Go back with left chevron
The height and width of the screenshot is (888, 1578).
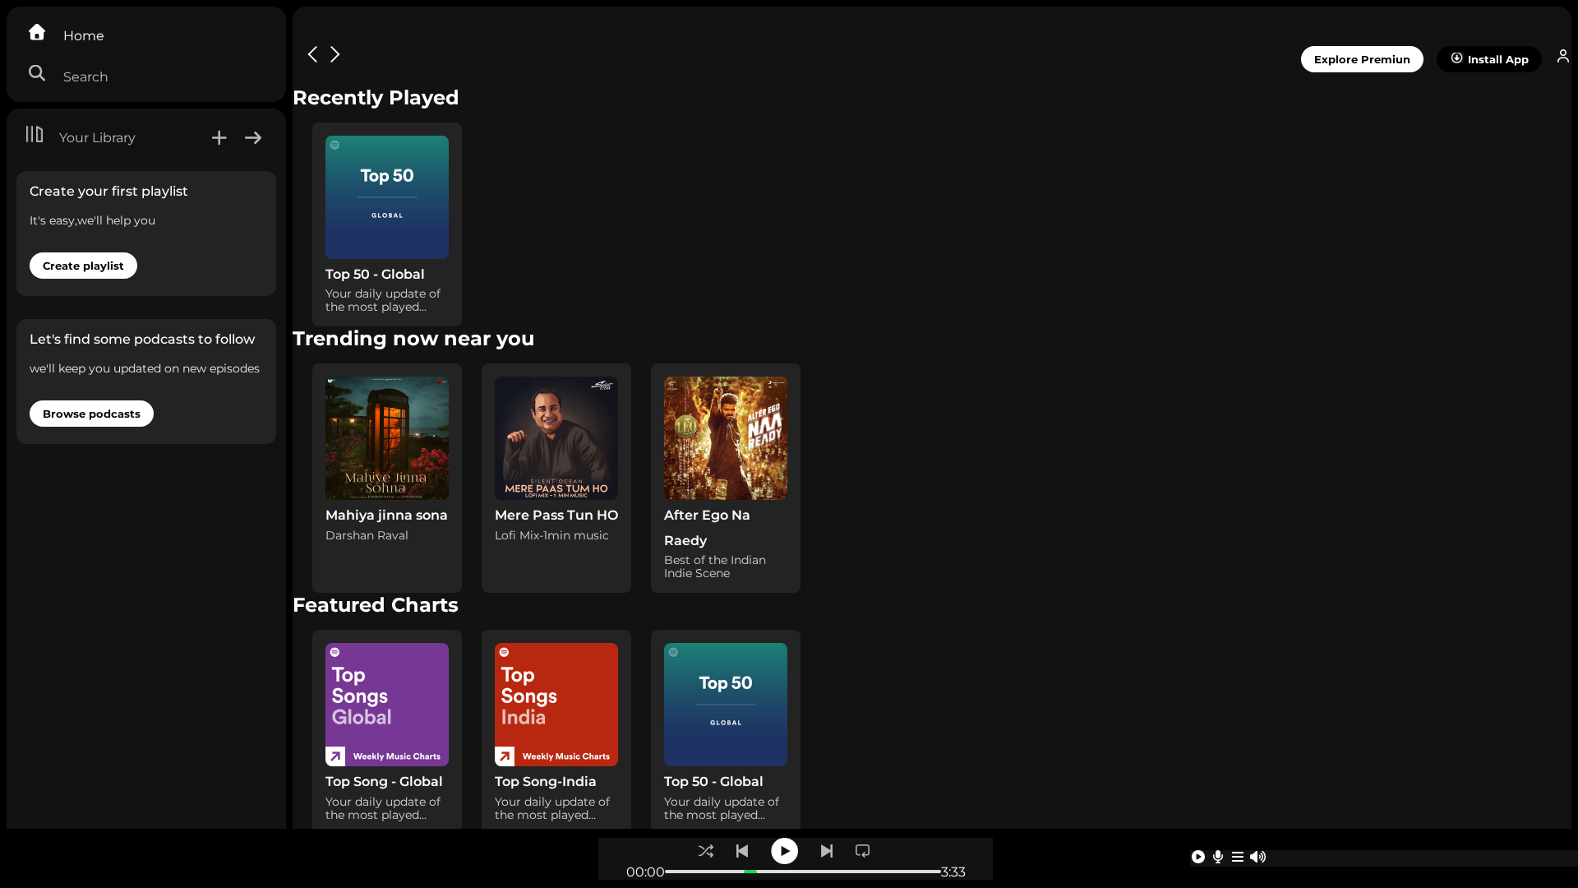coord(312,54)
